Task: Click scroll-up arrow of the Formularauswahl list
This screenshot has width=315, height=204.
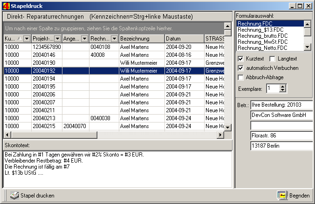Action: coord(308,24)
